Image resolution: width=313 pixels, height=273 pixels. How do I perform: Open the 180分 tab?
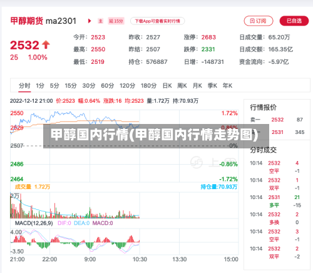pyautogui.click(x=148, y=86)
